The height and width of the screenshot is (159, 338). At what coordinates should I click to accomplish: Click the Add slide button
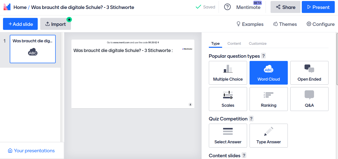coord(20,24)
